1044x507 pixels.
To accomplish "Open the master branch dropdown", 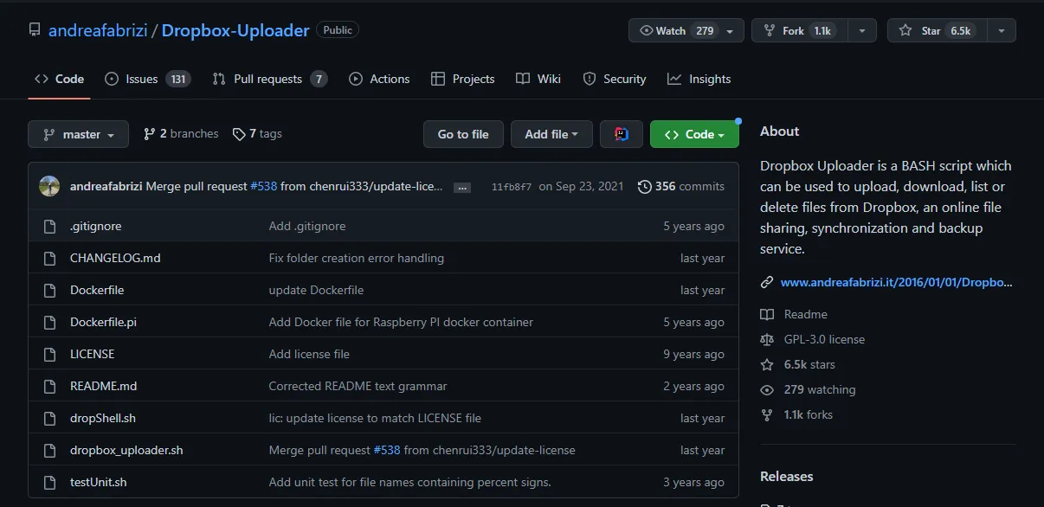I will 78,134.
